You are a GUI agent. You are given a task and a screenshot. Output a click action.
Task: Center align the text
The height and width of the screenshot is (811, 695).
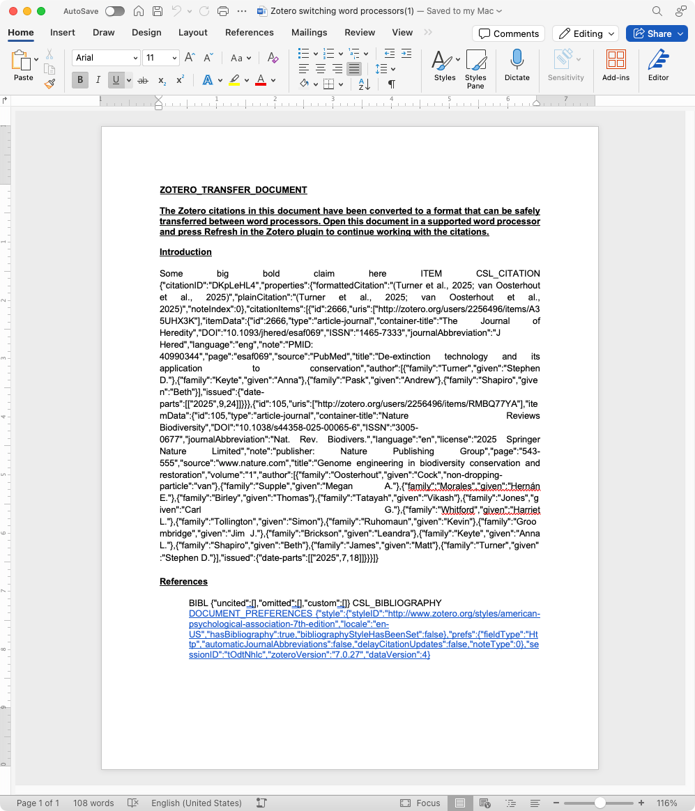click(321, 69)
